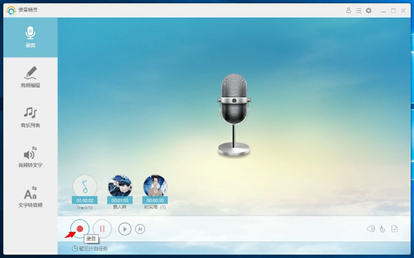
Task: Click the output file icon at bottom right
Action: (x=395, y=229)
